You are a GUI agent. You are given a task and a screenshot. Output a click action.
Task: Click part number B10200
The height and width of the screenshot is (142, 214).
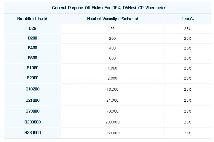(32, 89)
